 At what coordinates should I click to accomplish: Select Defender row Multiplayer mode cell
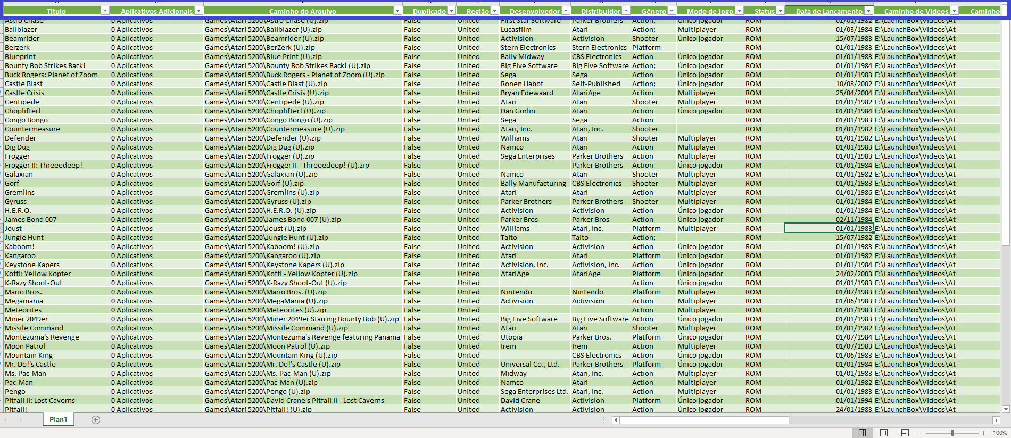pos(710,138)
